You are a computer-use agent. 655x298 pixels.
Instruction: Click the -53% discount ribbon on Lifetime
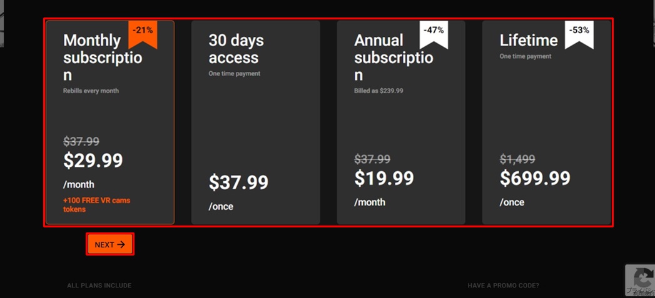pyautogui.click(x=579, y=33)
